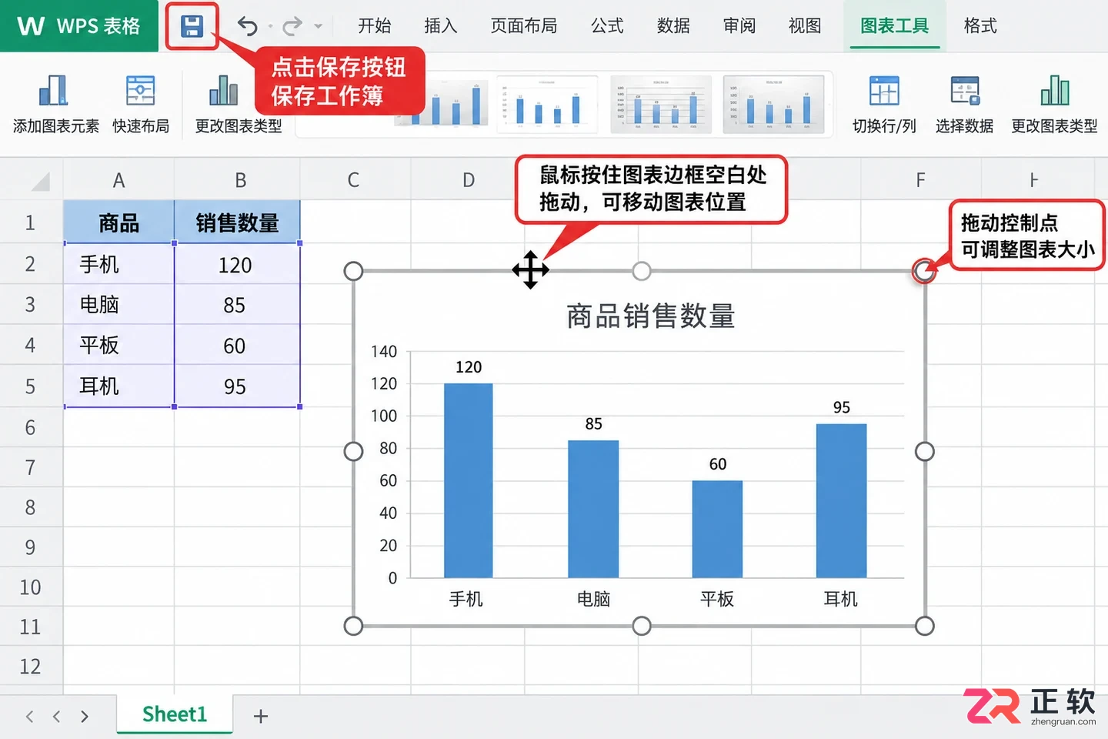Click 切换行/列 icon
This screenshot has height=739, width=1108.
pyautogui.click(x=884, y=91)
